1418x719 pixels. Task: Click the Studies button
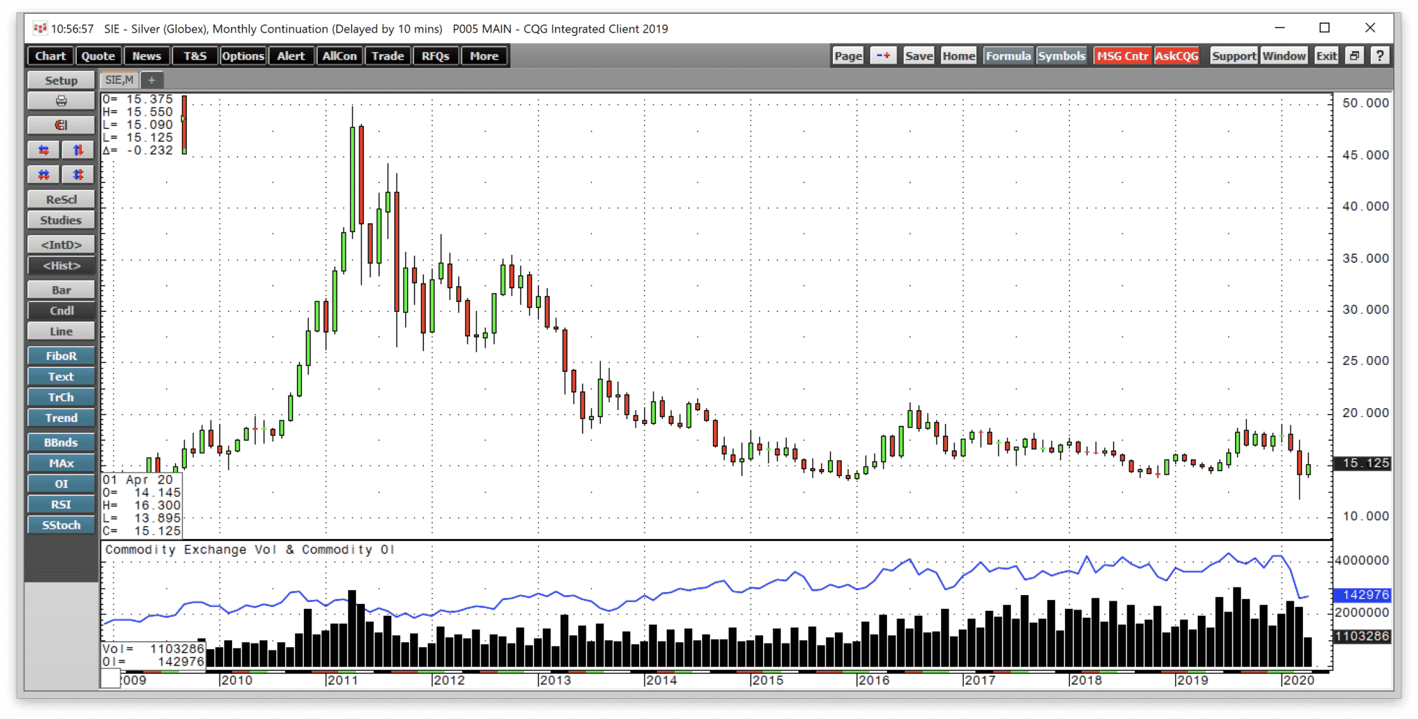(x=61, y=220)
